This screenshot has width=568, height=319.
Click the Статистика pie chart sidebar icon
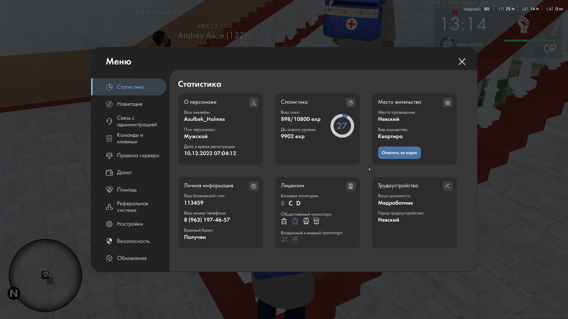click(109, 87)
